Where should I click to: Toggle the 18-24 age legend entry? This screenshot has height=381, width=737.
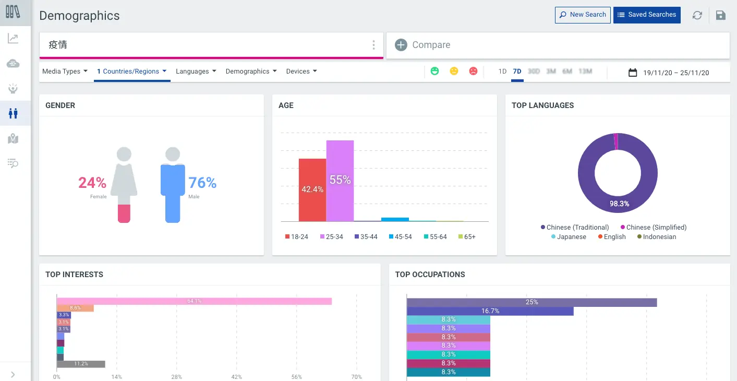click(296, 237)
